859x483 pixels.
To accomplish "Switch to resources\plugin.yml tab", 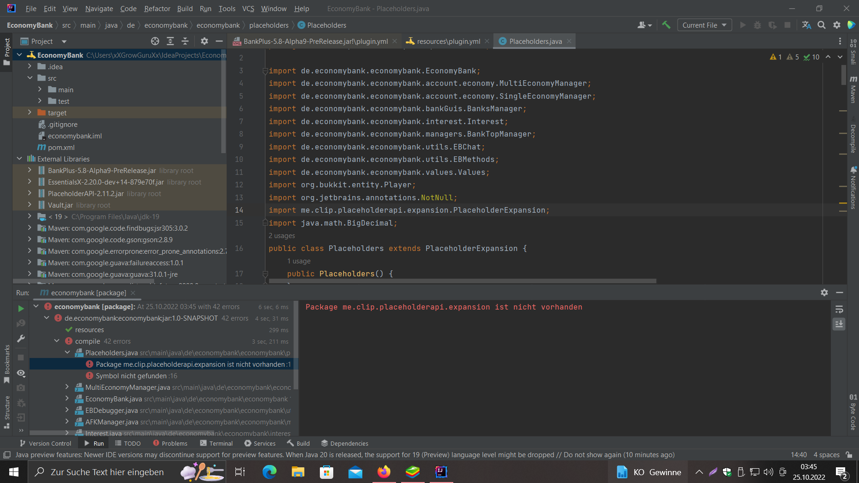I will click(x=448, y=41).
